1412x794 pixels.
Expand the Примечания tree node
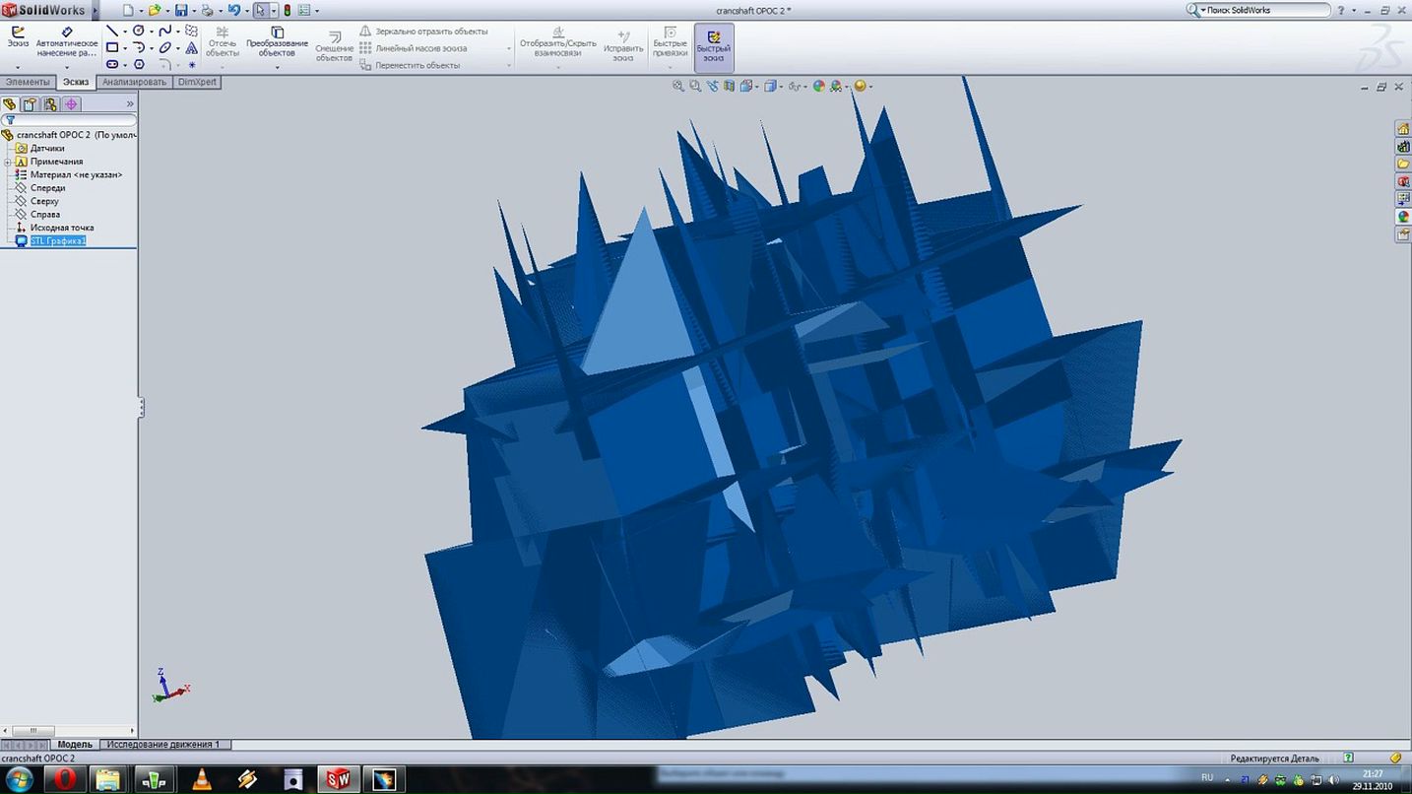(x=8, y=162)
